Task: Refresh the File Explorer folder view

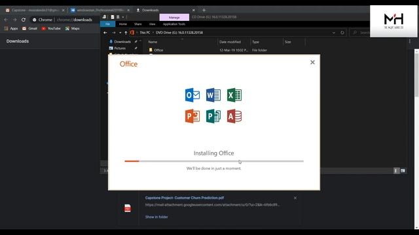Action: tap(342, 33)
